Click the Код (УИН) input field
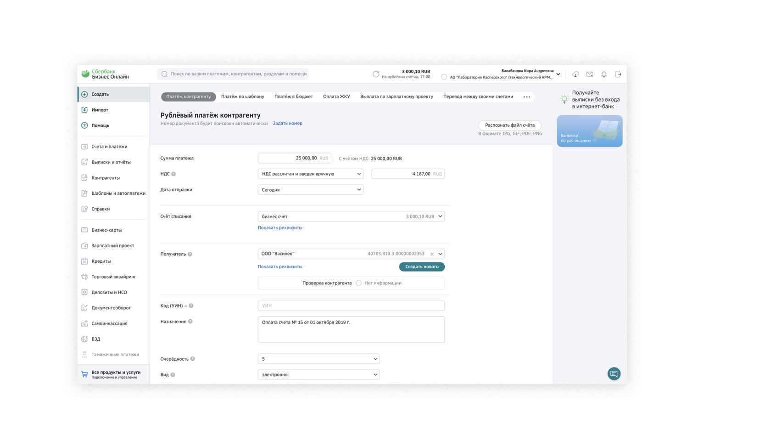 click(351, 306)
